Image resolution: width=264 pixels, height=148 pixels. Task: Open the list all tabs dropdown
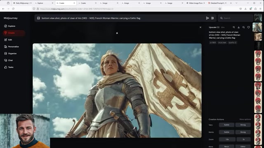[x=236, y=3]
